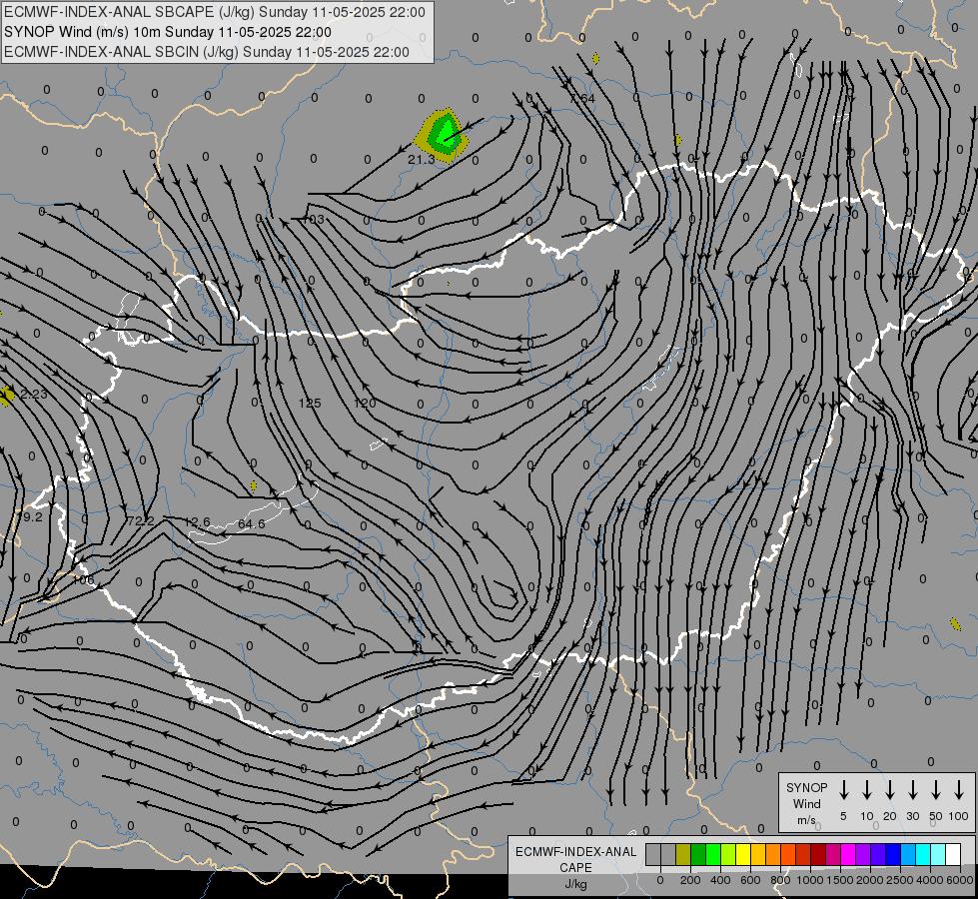
Task: Select the dark green CAPE colorbar swatch
Action: pos(698,854)
